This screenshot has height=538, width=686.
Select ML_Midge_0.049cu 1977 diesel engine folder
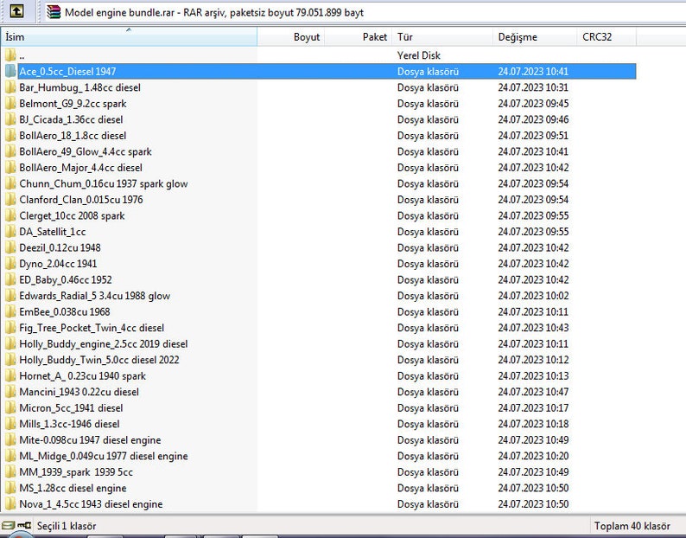[x=104, y=456]
